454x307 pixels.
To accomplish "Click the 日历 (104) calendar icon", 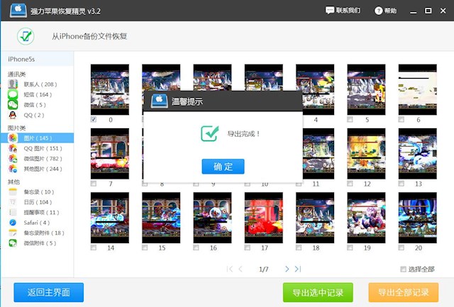I will pos(13,202).
